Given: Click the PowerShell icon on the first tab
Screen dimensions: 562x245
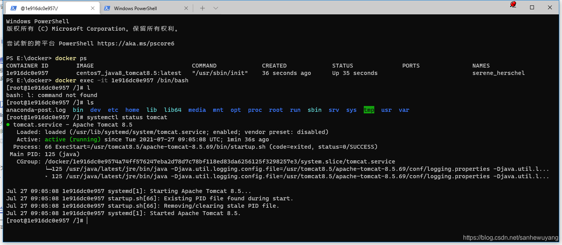Looking at the screenshot, I should tap(14, 8).
